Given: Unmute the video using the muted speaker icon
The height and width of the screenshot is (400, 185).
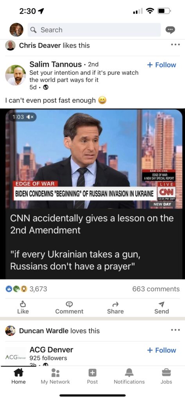Looking at the screenshot, I should coord(33,117).
